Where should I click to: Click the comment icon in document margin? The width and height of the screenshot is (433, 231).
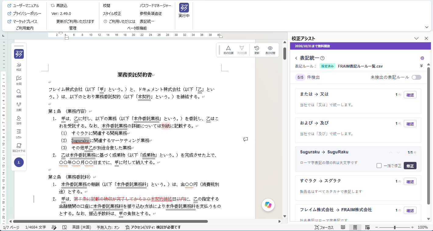(x=245, y=139)
